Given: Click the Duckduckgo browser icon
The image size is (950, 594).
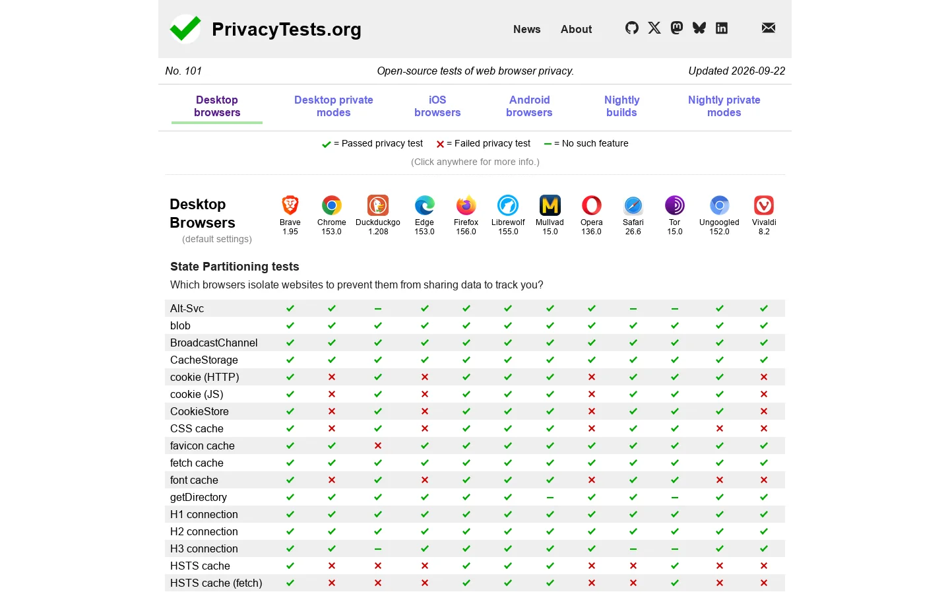Looking at the screenshot, I should [x=378, y=205].
